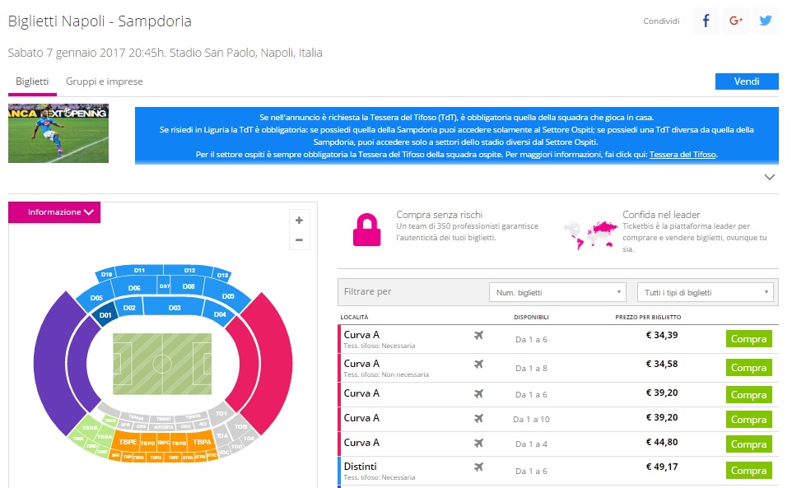Share the event on Twitter
Screen dimensions: 792x488
coord(766,21)
